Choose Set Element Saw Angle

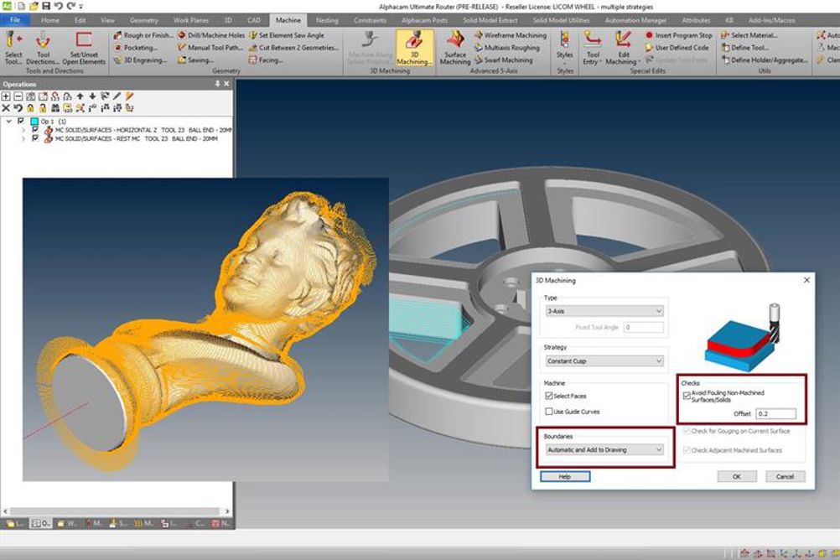point(287,35)
